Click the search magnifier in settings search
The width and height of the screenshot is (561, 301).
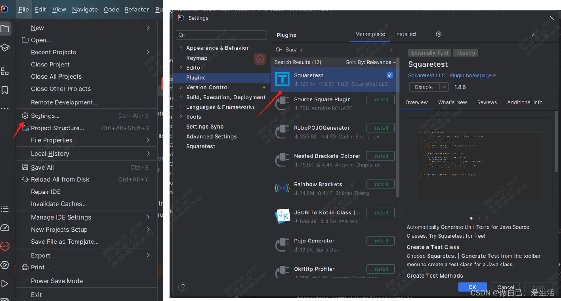tap(181, 35)
